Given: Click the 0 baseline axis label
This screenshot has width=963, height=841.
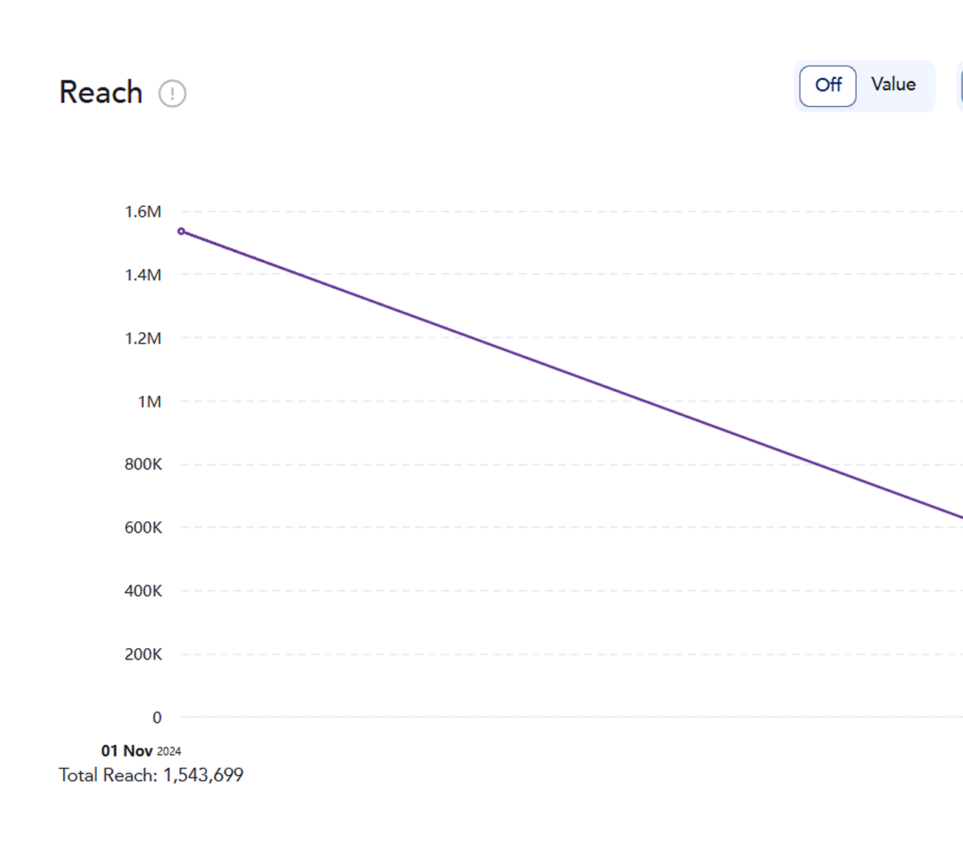Looking at the screenshot, I should pos(157,718).
